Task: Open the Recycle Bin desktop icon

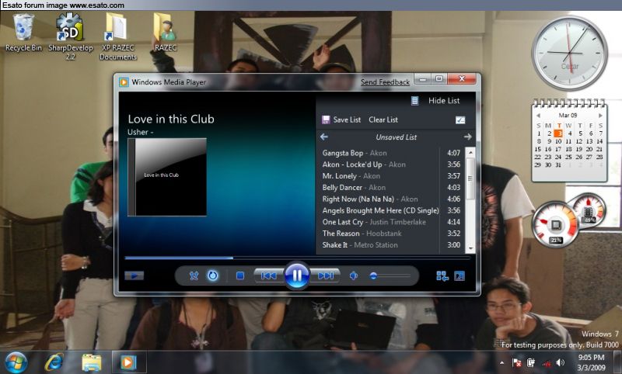Action: [x=23, y=33]
